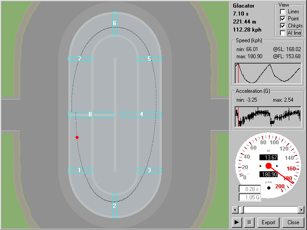Click the speedometer red center hub
Screen dimensions: 307x230
268,166
